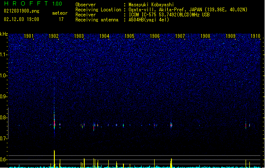Click the 0.8 kHz frequency label

click(3, 118)
